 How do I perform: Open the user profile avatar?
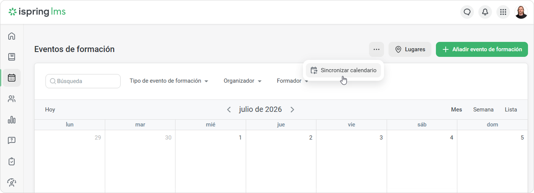pyautogui.click(x=521, y=12)
